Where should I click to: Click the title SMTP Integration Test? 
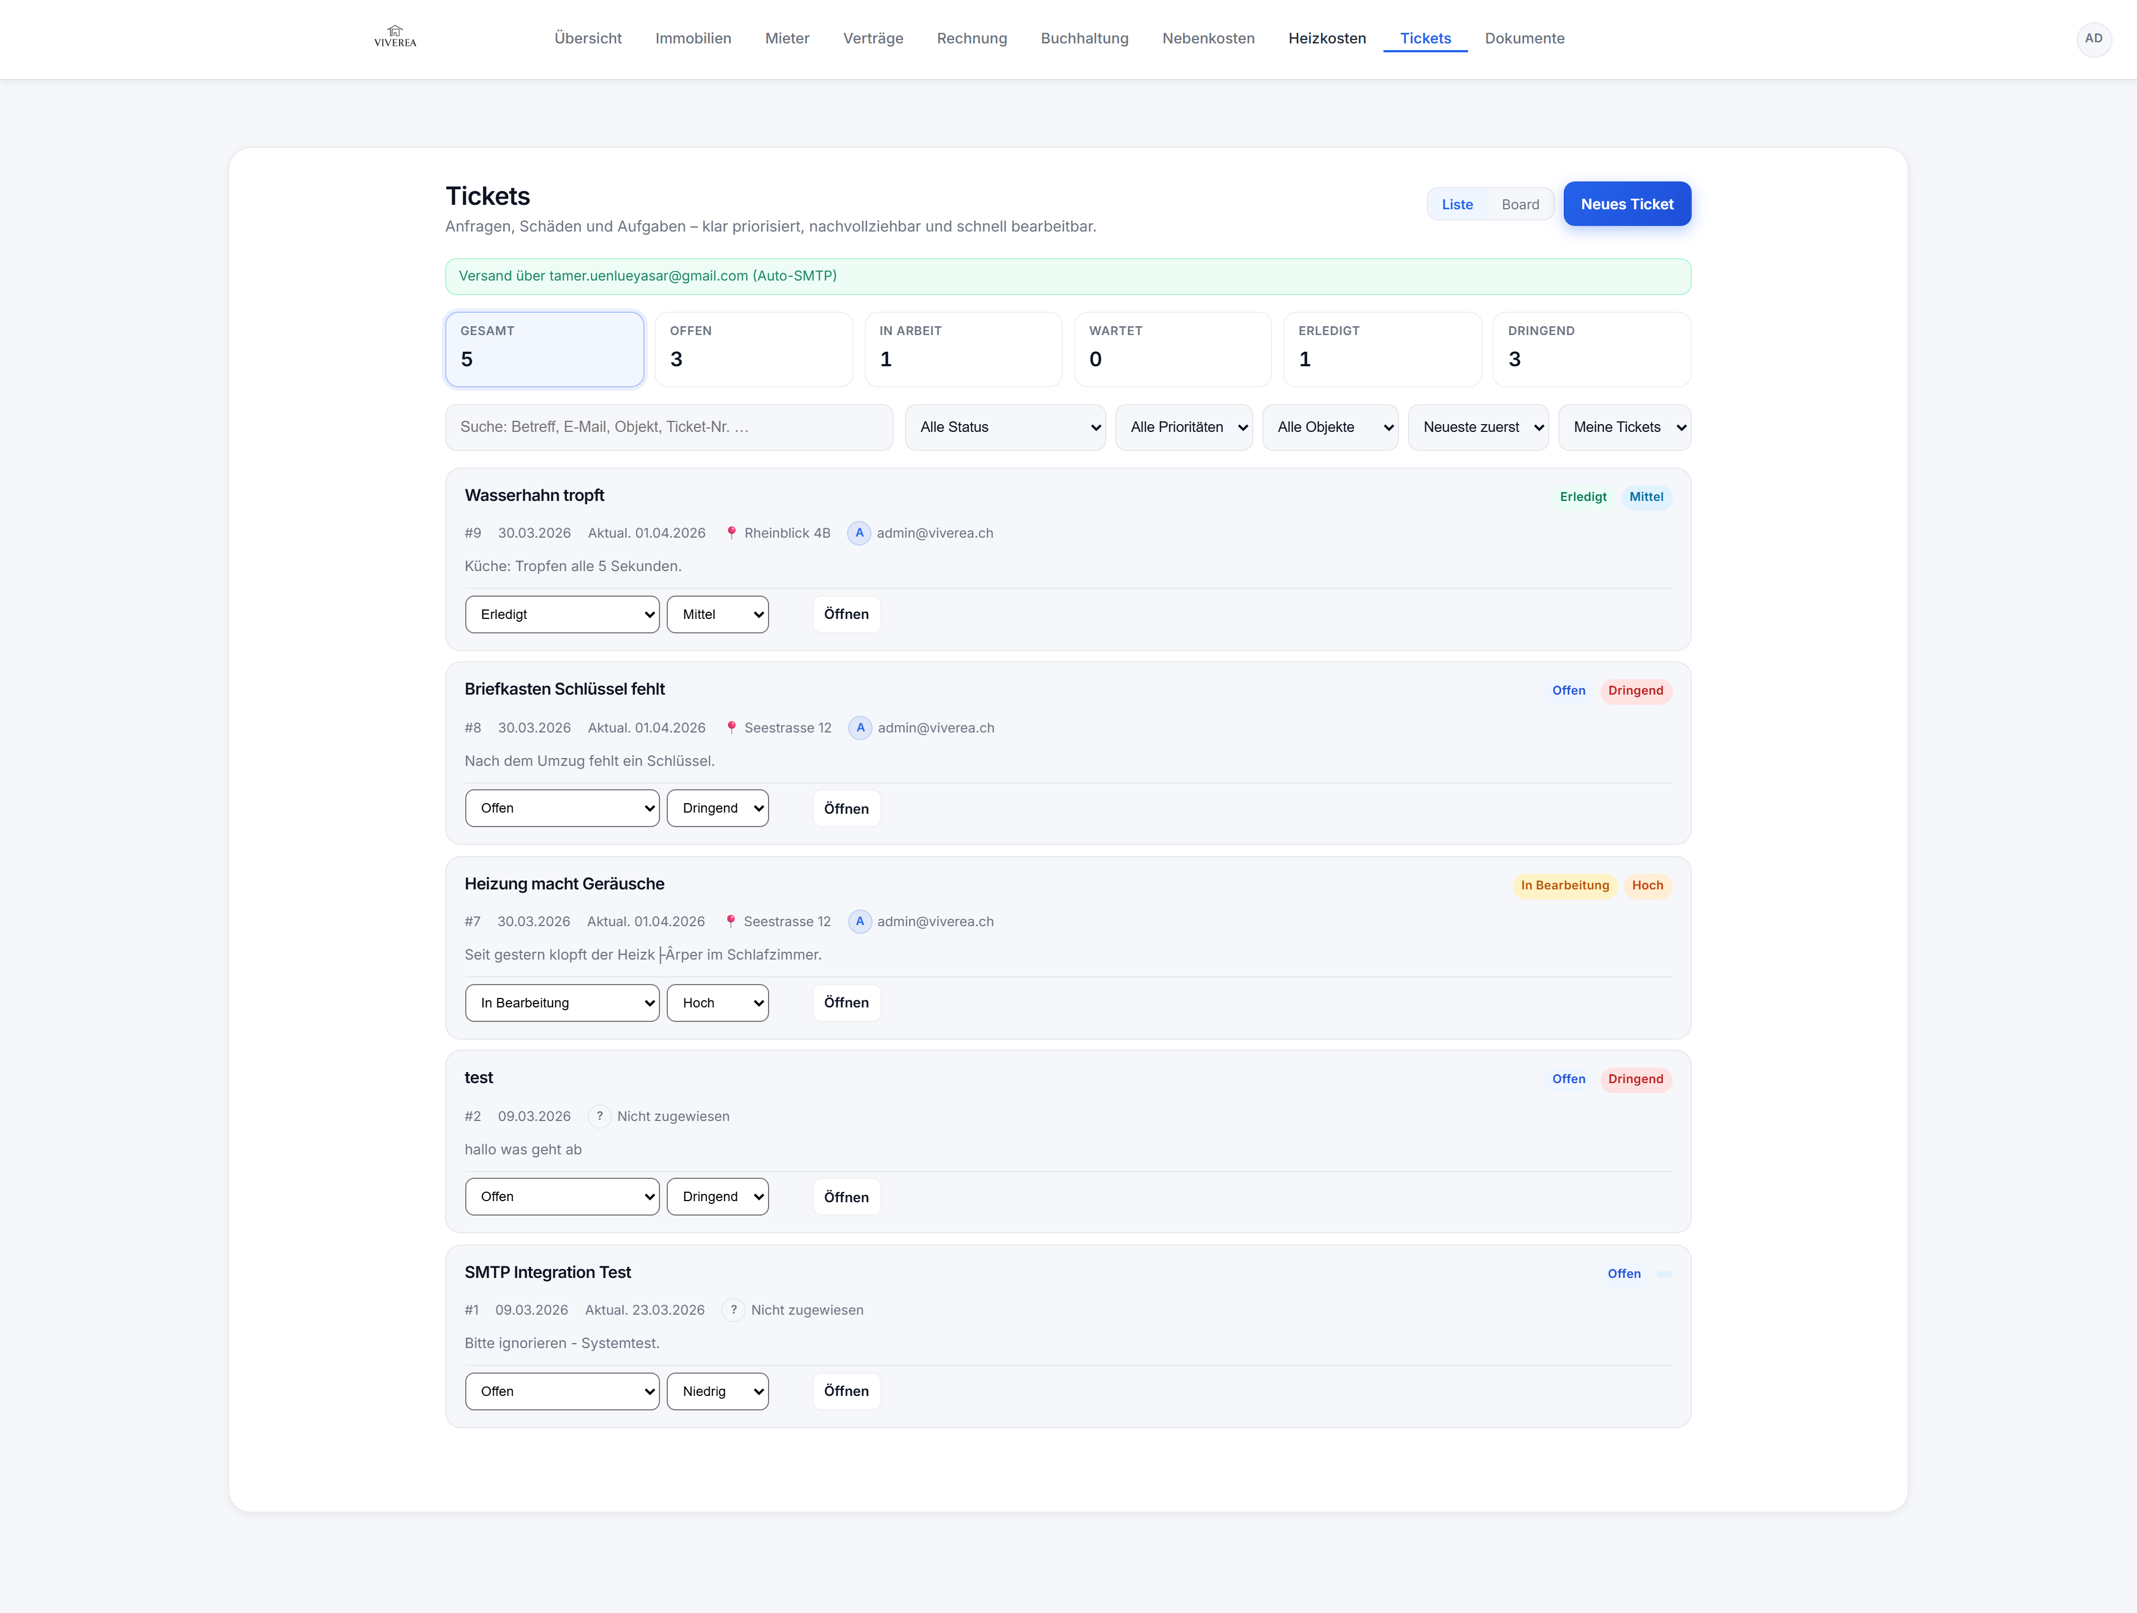[x=548, y=1273]
